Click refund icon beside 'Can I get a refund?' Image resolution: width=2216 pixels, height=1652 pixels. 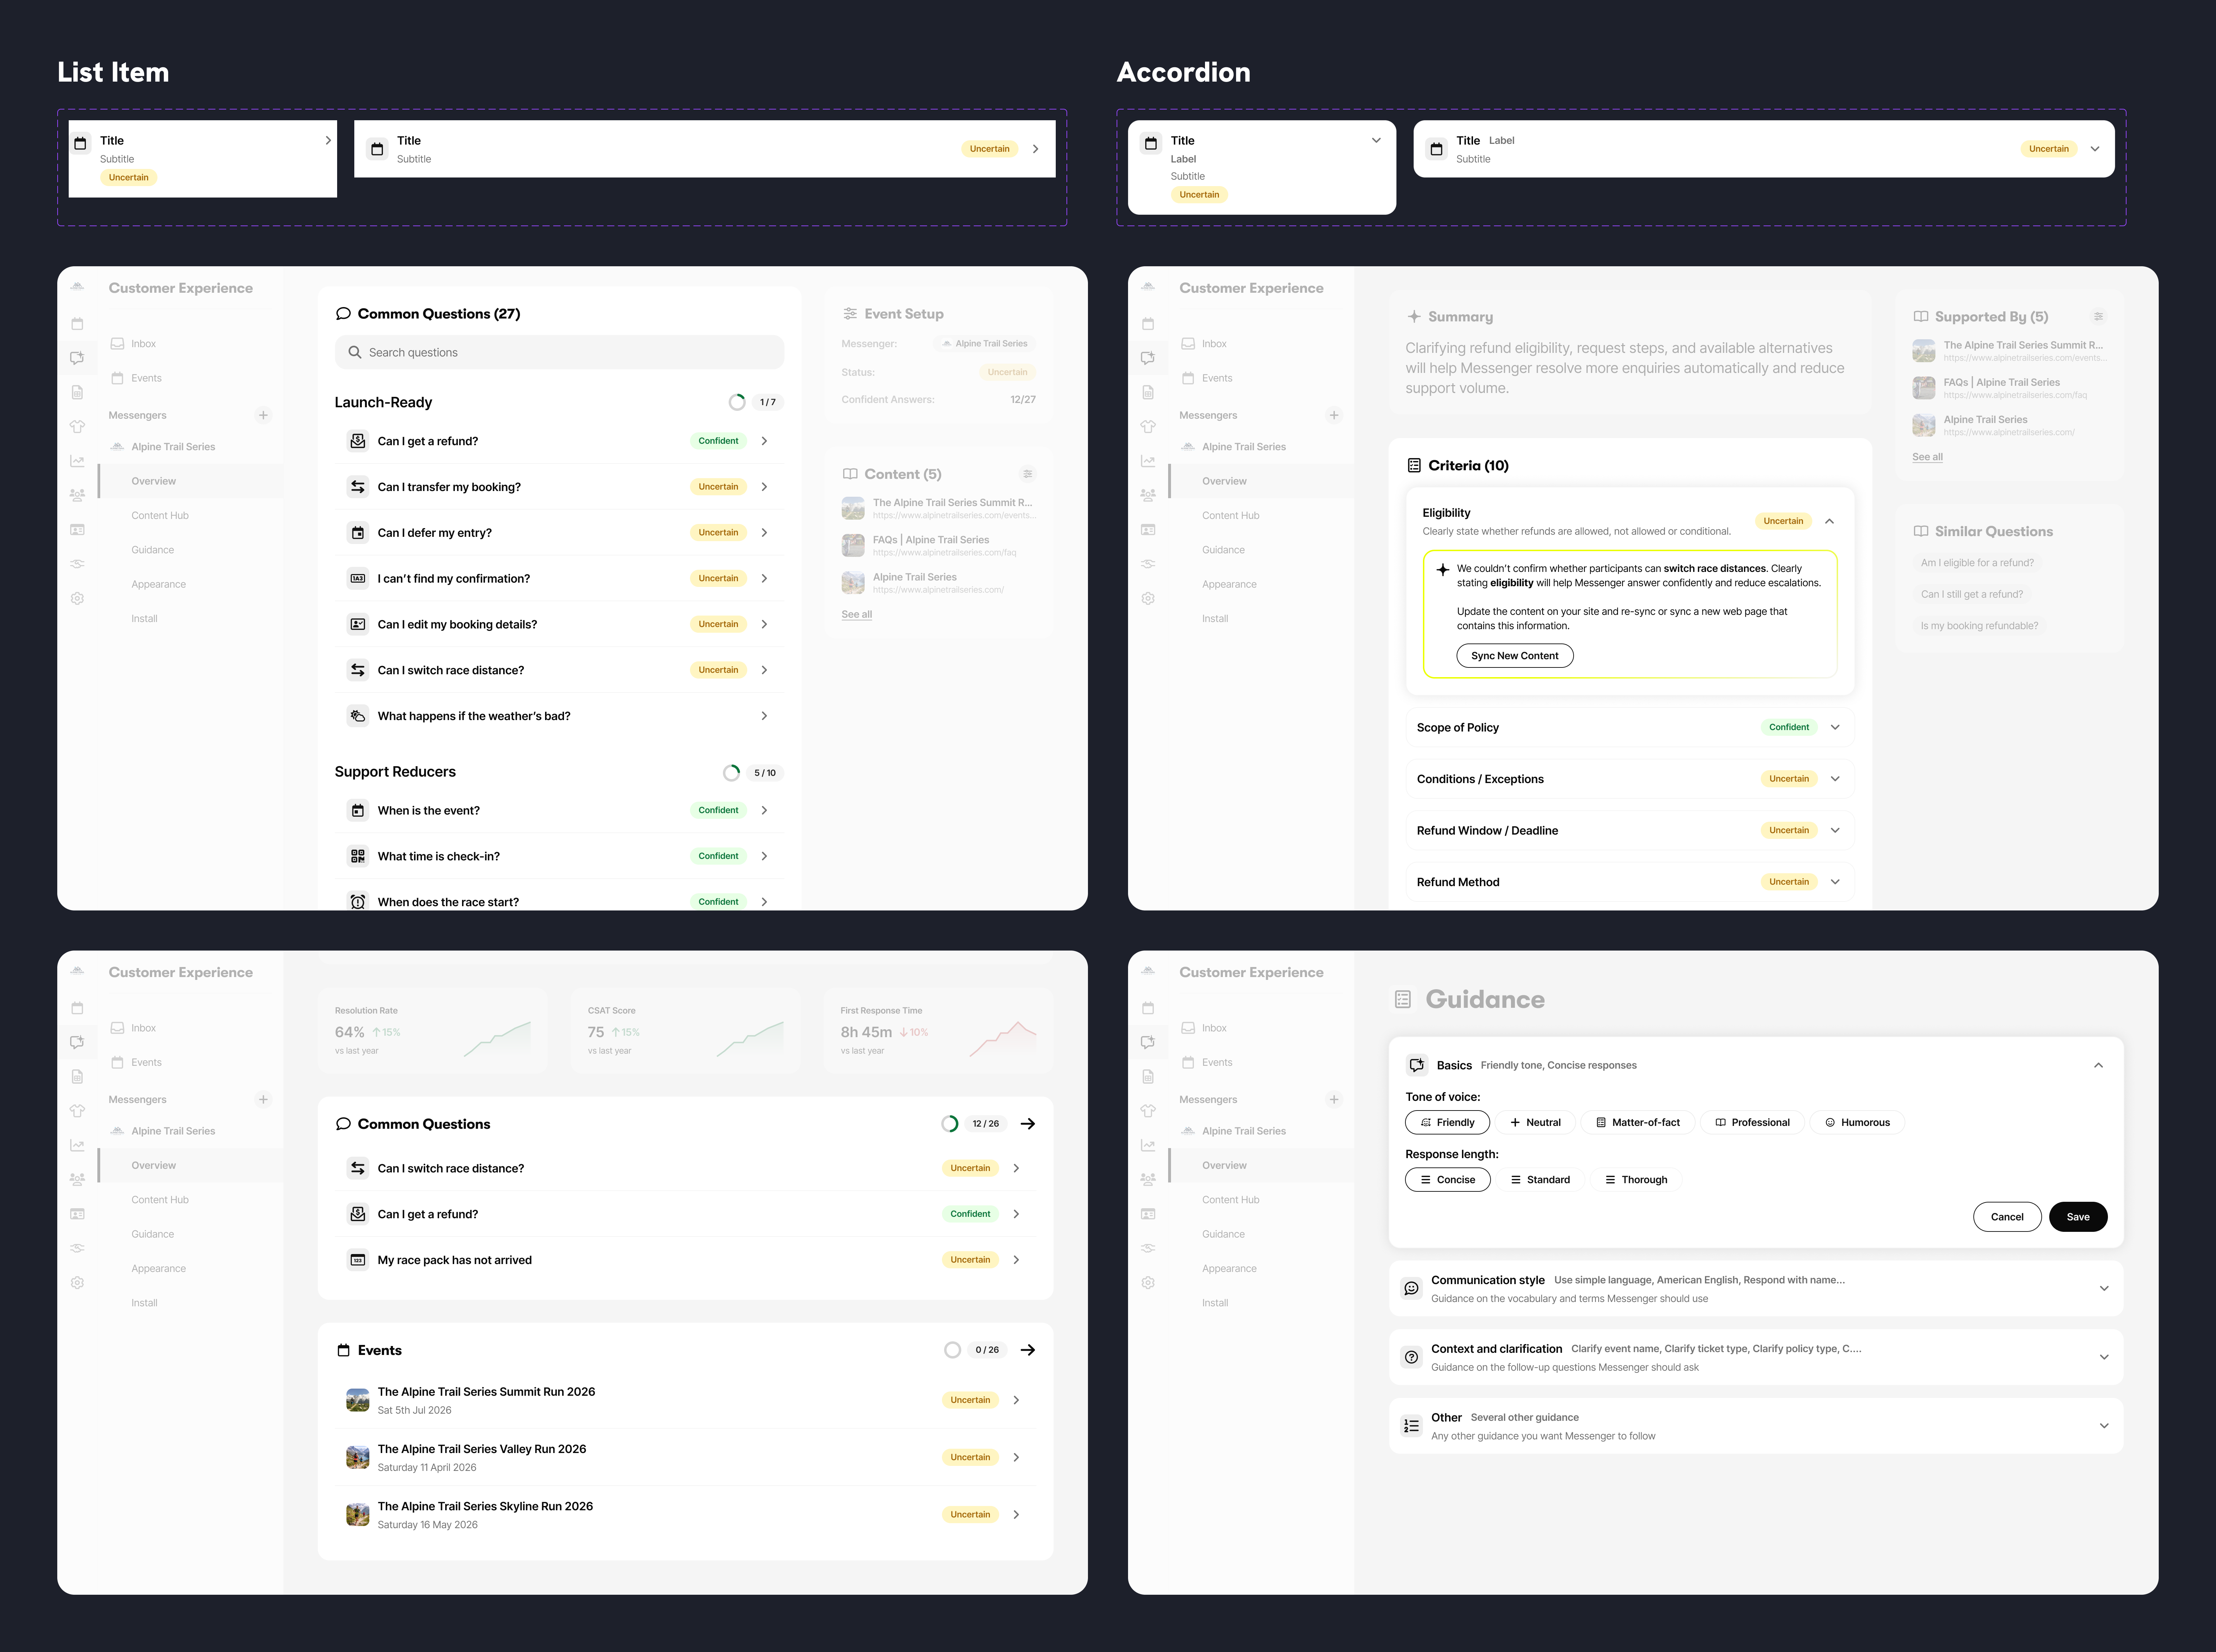[x=357, y=441]
